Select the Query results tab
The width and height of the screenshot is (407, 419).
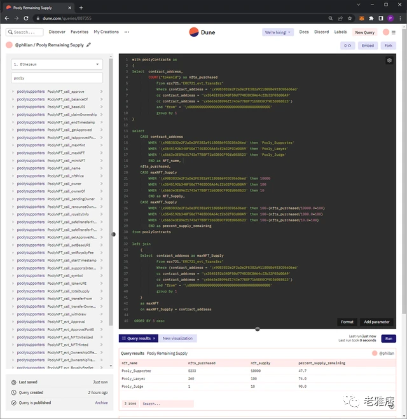coord(139,338)
